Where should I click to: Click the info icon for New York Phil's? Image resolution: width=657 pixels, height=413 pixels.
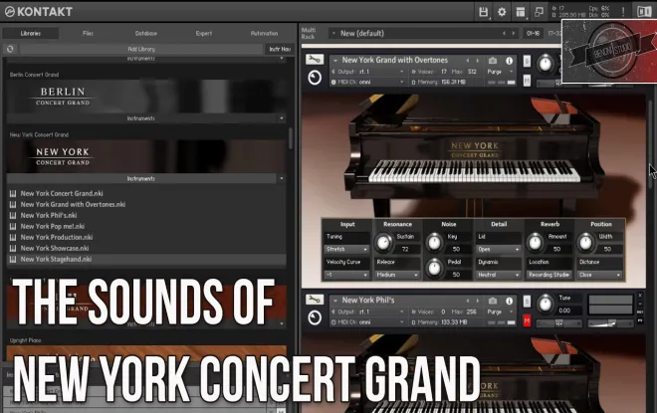point(509,301)
